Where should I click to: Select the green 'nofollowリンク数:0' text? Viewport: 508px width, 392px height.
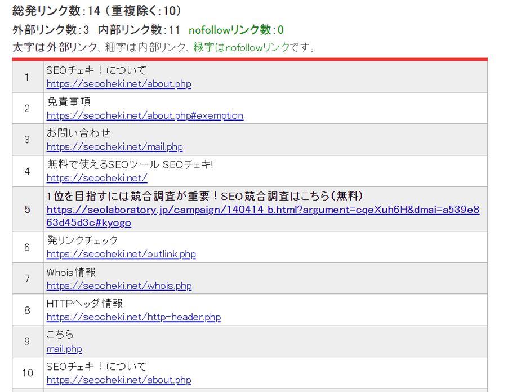point(236,30)
